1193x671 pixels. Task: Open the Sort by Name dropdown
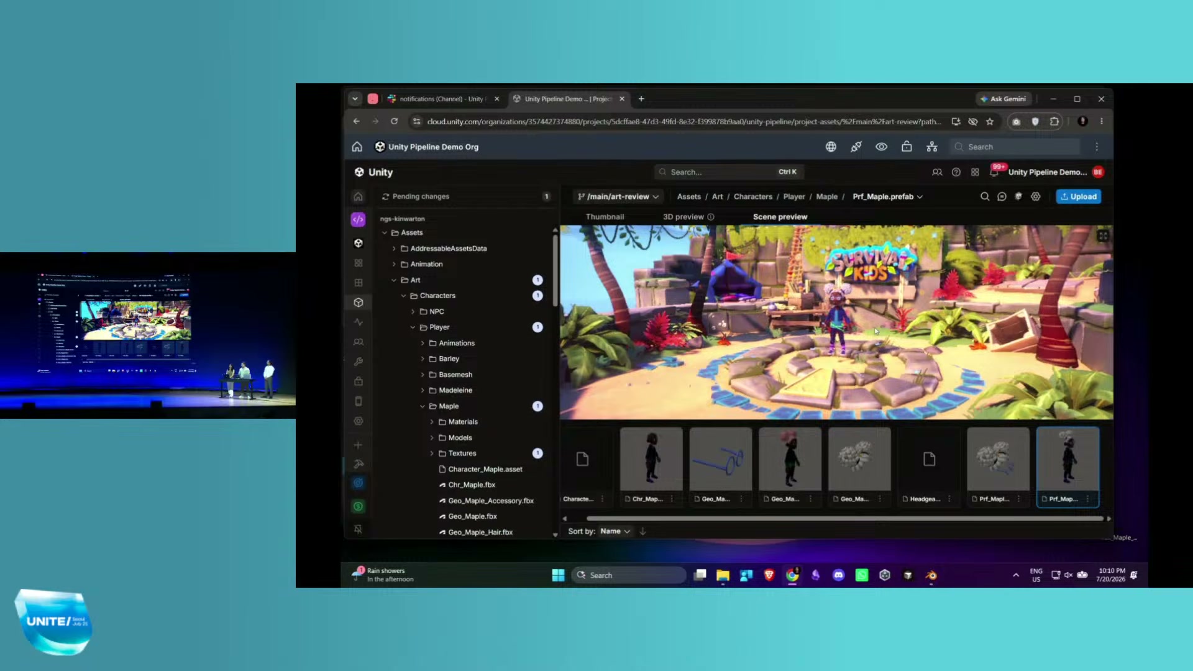(x=615, y=532)
